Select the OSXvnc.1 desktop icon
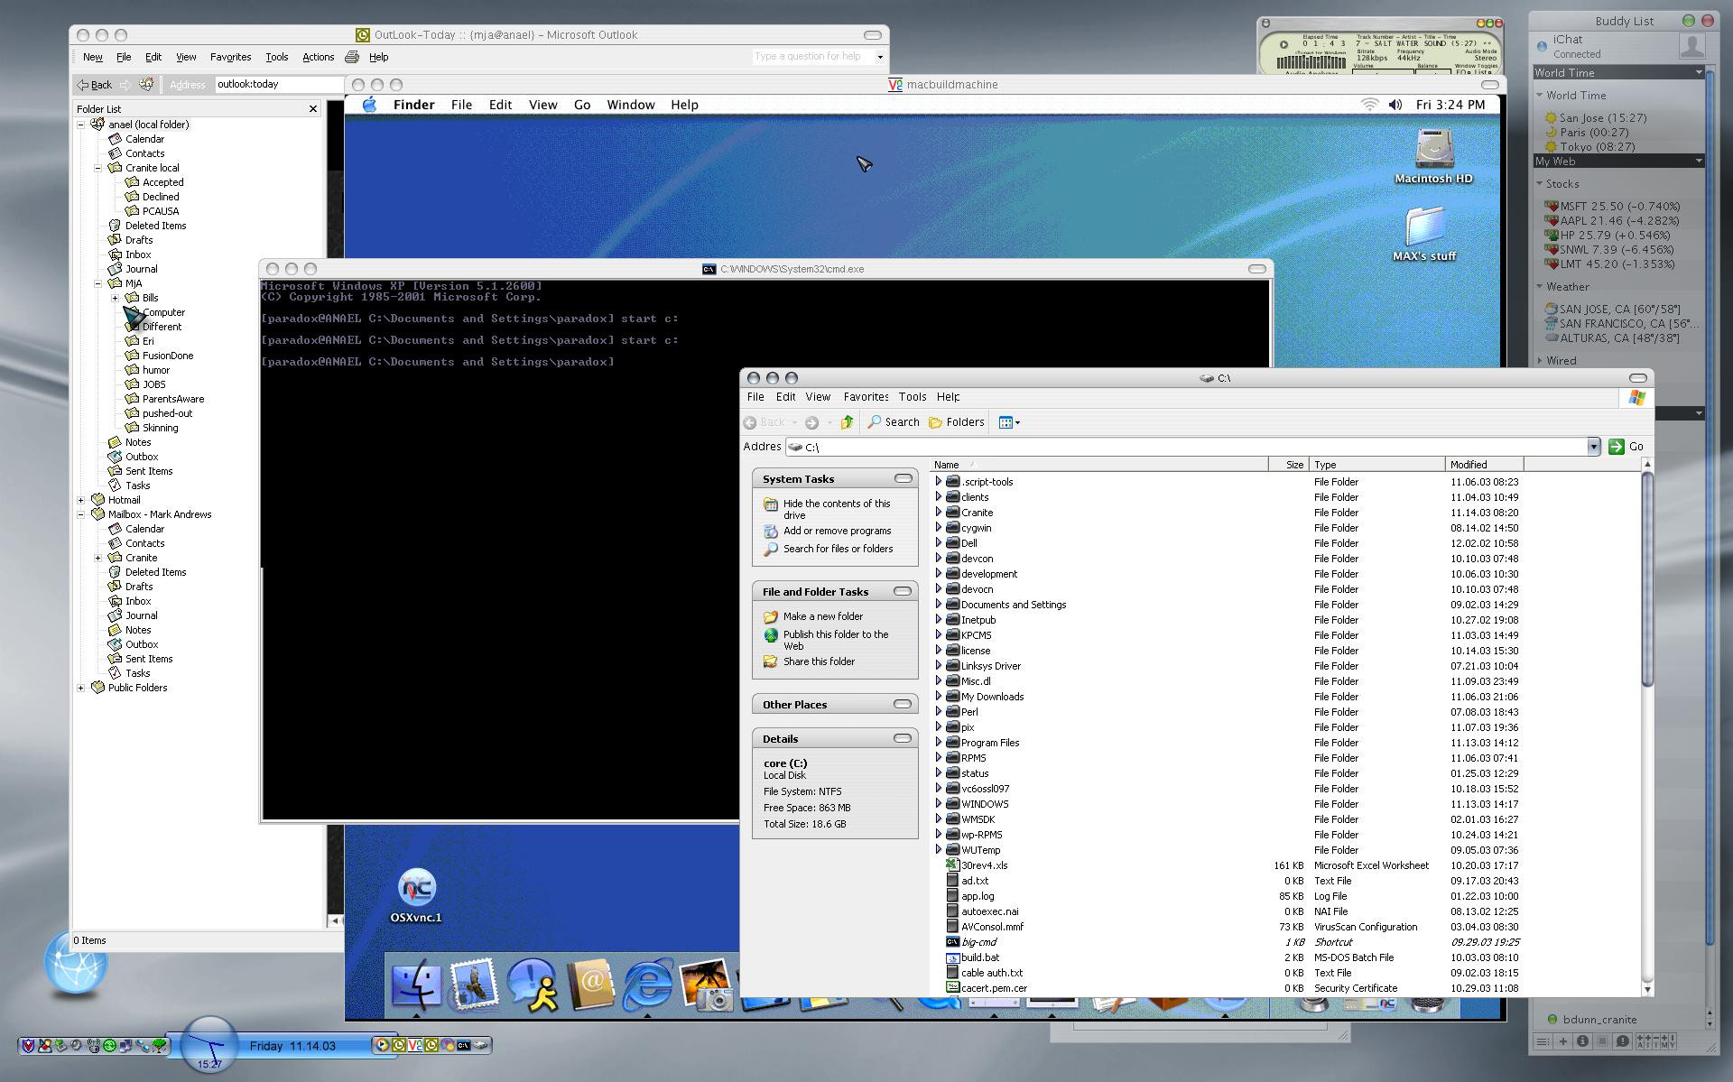This screenshot has height=1082, width=1733. (x=416, y=896)
